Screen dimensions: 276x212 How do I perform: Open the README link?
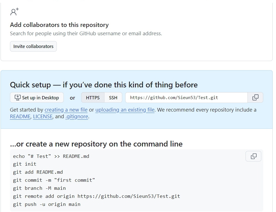tap(20, 117)
